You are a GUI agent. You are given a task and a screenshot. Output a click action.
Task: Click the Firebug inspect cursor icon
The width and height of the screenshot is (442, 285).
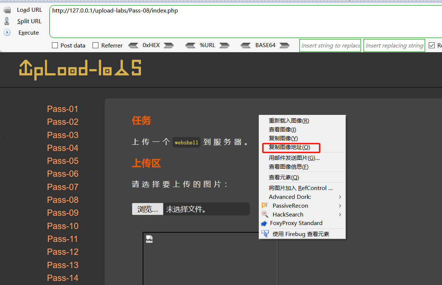[265, 234]
